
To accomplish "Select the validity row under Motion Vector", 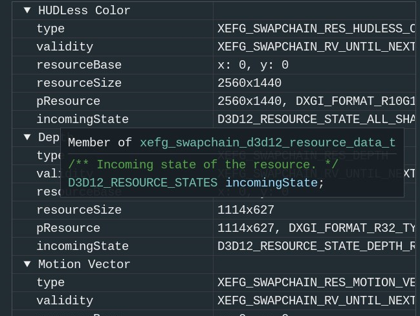I will click(x=65, y=300).
